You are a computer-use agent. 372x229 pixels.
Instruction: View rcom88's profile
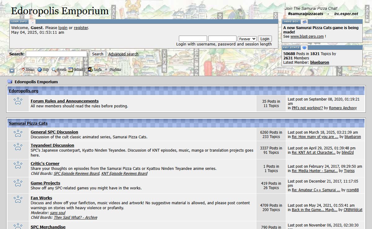352,190
